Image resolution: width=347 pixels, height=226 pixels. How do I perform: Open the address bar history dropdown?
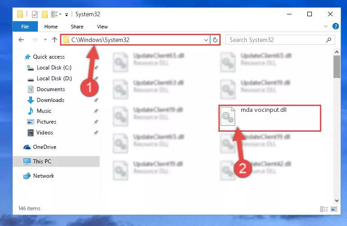[206, 40]
